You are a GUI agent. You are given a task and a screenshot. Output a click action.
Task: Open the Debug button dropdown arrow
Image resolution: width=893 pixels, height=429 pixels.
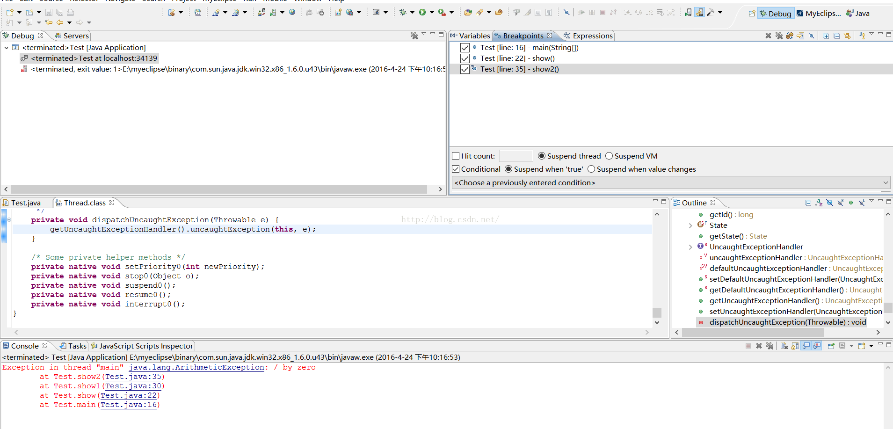click(412, 13)
